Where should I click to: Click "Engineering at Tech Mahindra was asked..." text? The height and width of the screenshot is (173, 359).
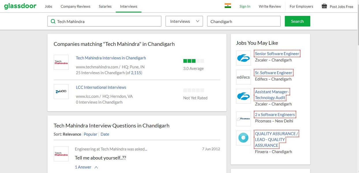(x=111, y=149)
